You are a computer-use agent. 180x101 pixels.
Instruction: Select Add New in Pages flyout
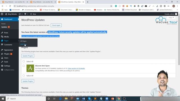tap(23, 44)
